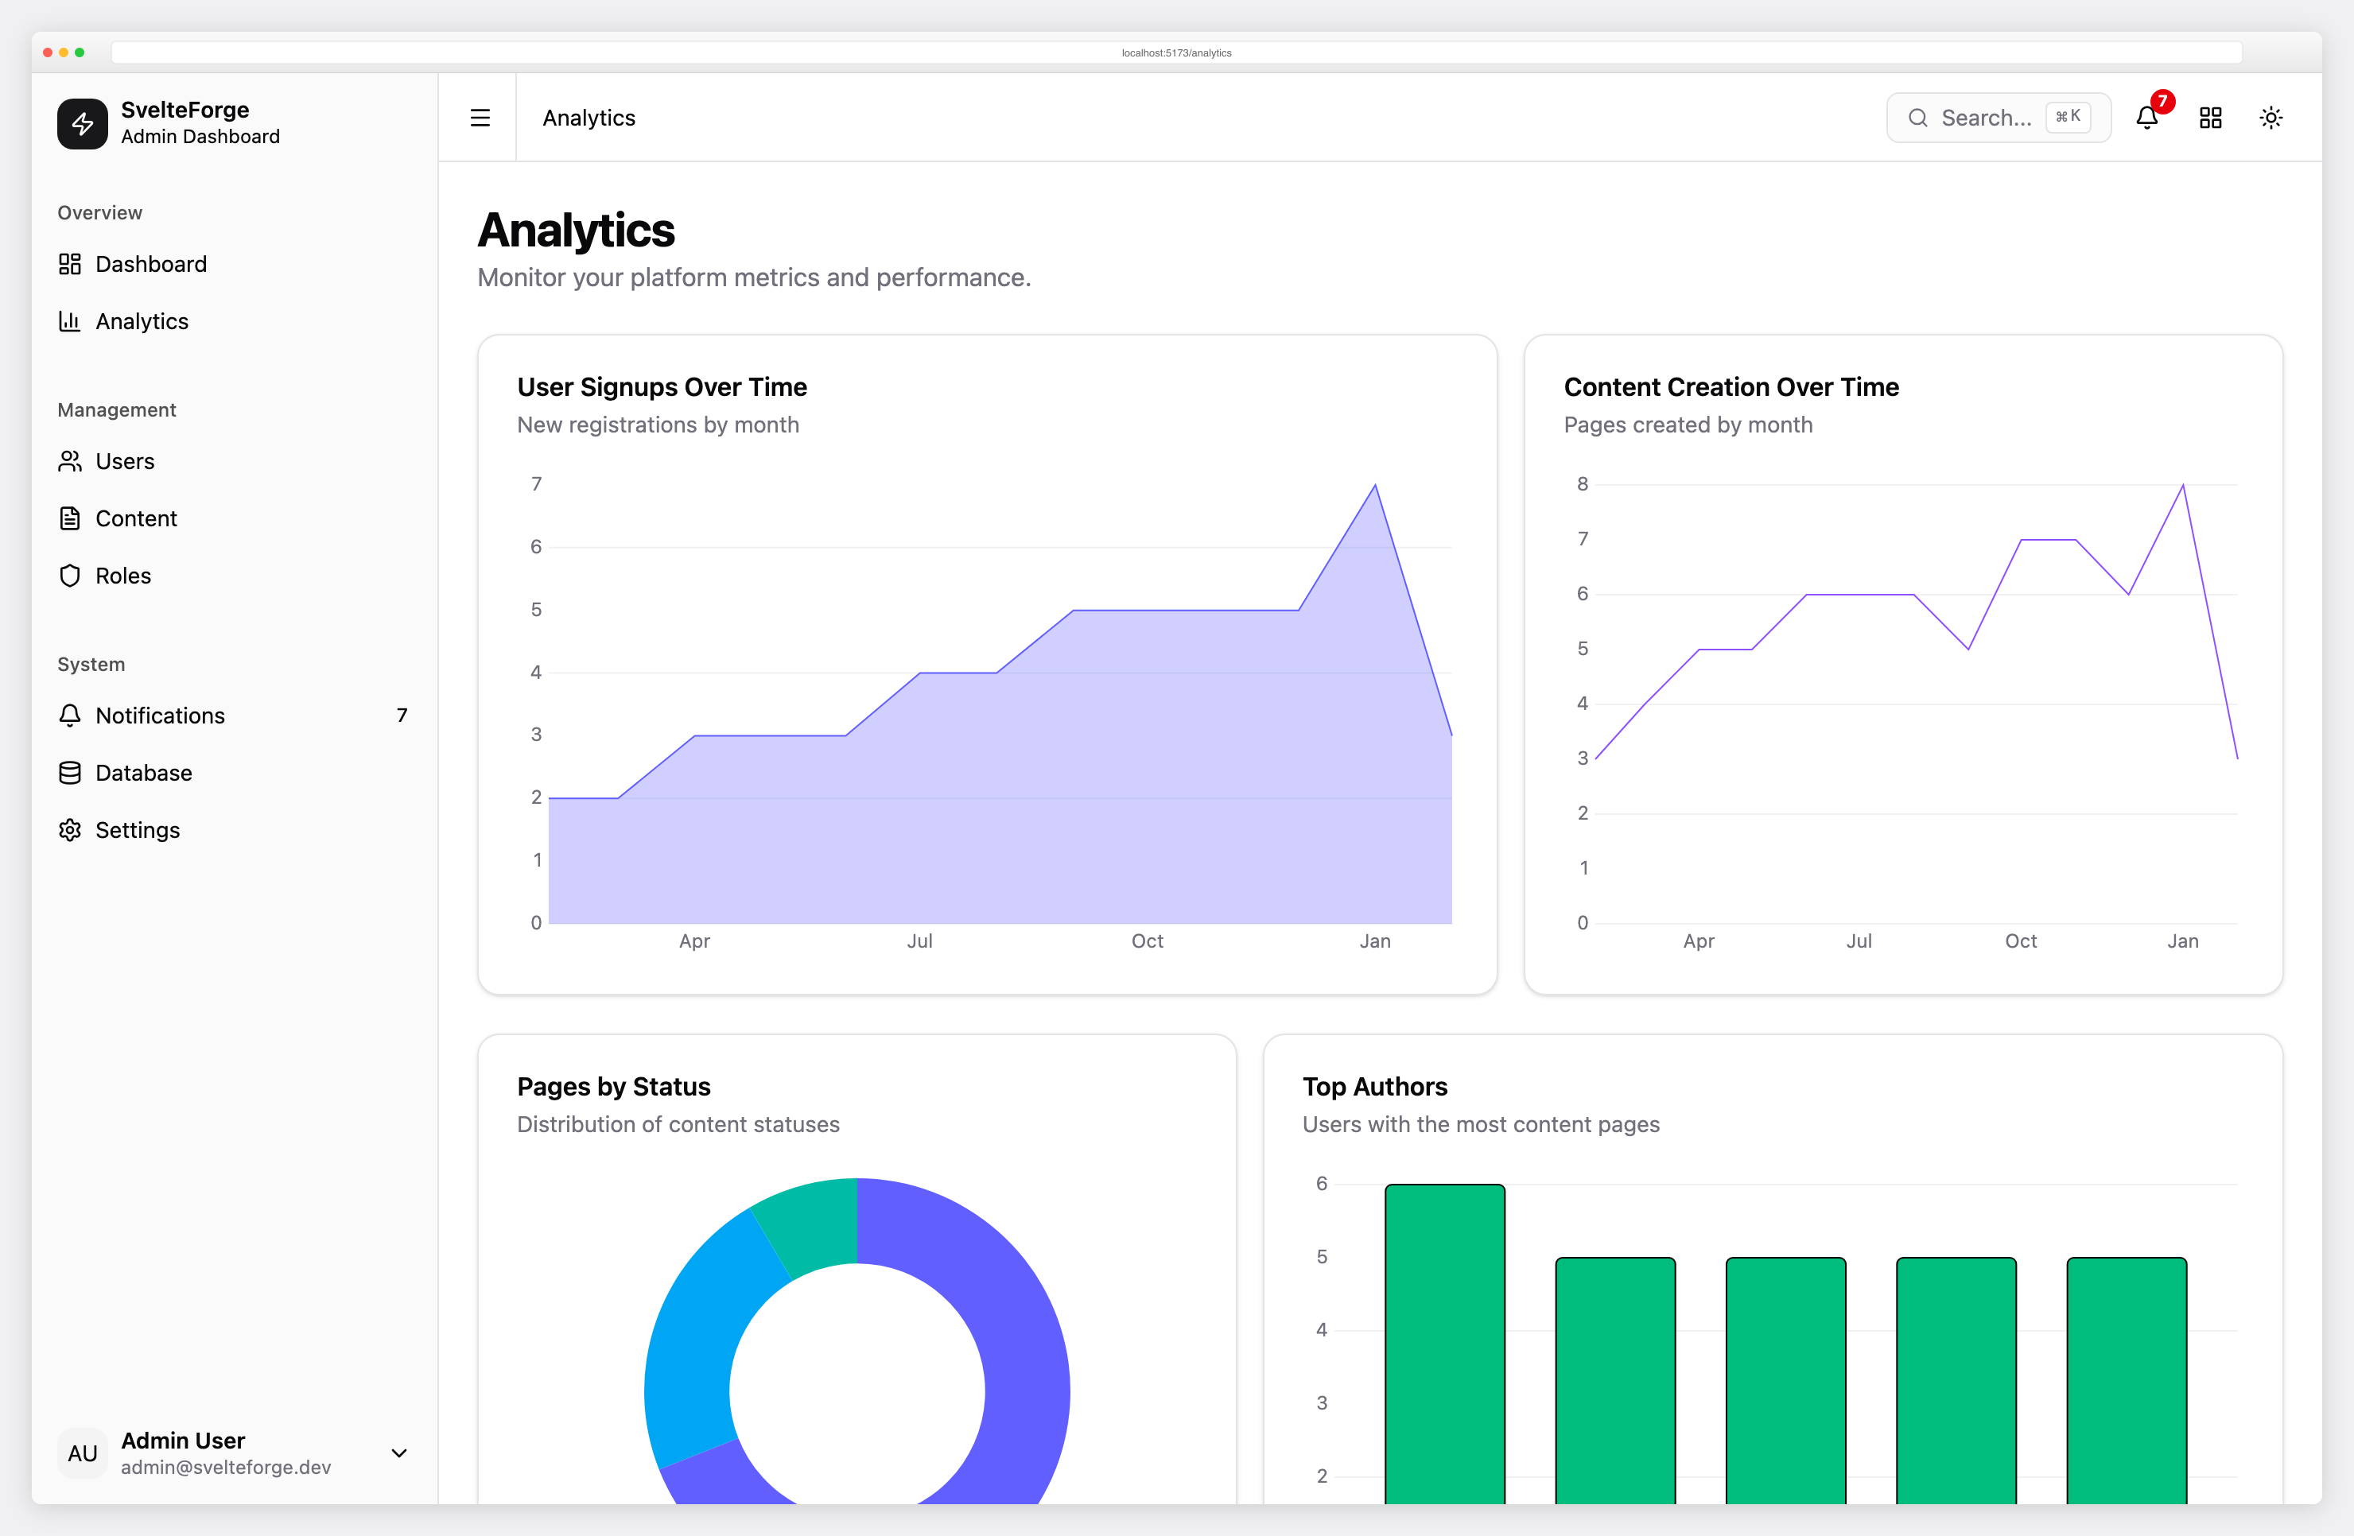Click 'Pages created by month' subtitle
The height and width of the screenshot is (1536, 2354).
1688,425
